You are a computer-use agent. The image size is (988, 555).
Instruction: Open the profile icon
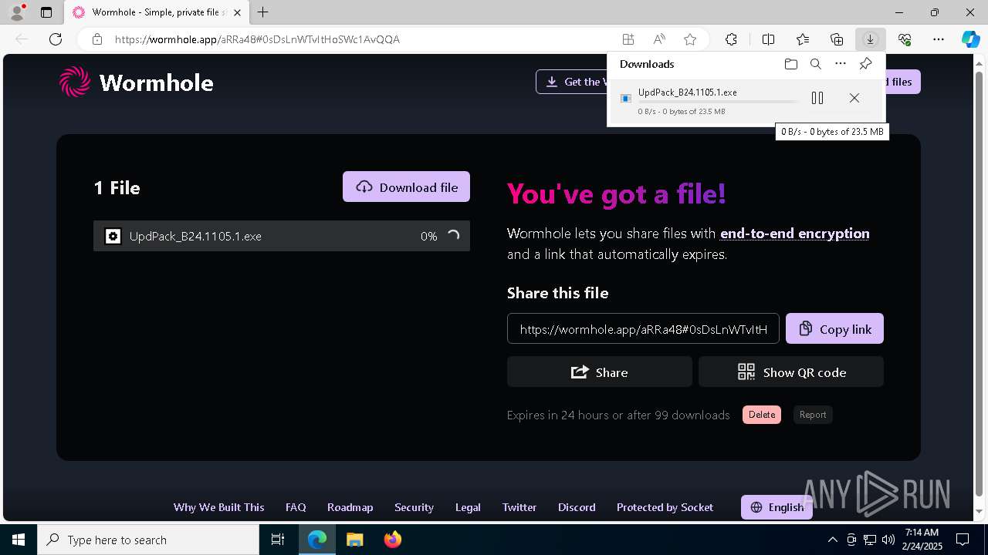[x=16, y=12]
